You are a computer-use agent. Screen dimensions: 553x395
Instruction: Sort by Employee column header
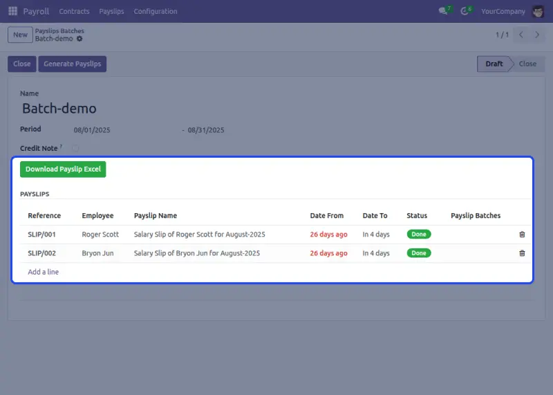tap(97, 216)
